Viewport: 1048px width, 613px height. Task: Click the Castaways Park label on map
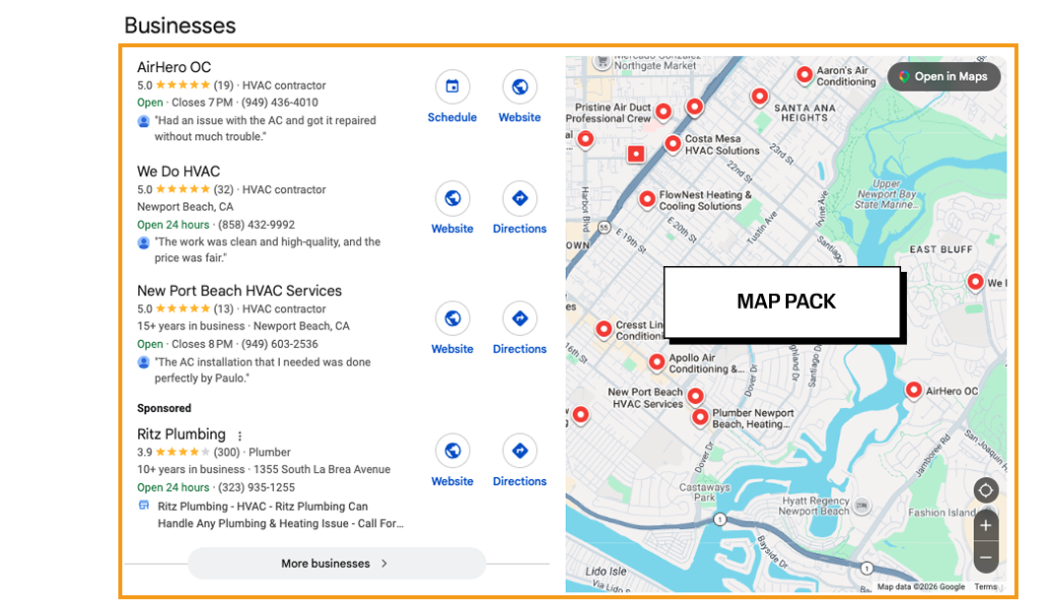(x=705, y=492)
